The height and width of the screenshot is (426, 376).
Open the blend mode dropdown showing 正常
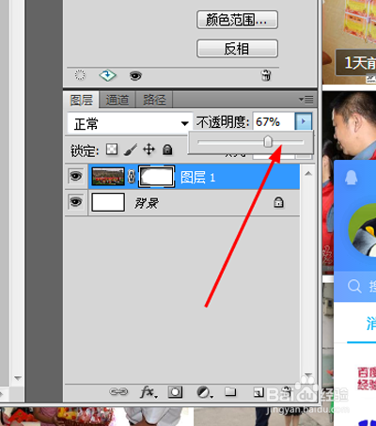[130, 123]
